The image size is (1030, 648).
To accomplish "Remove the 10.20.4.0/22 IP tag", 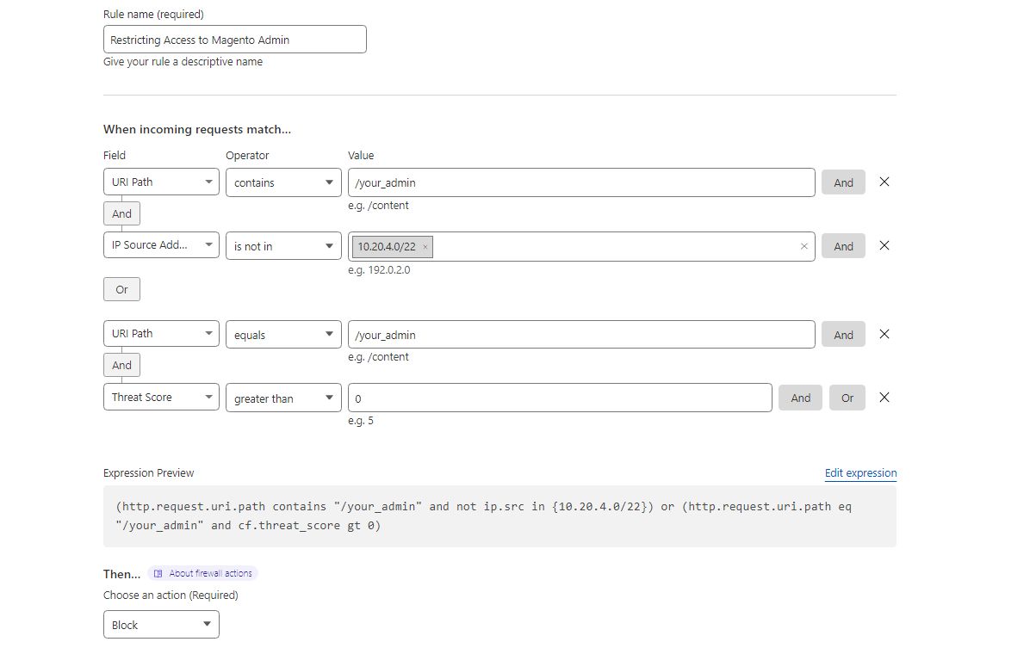I will 424,246.
